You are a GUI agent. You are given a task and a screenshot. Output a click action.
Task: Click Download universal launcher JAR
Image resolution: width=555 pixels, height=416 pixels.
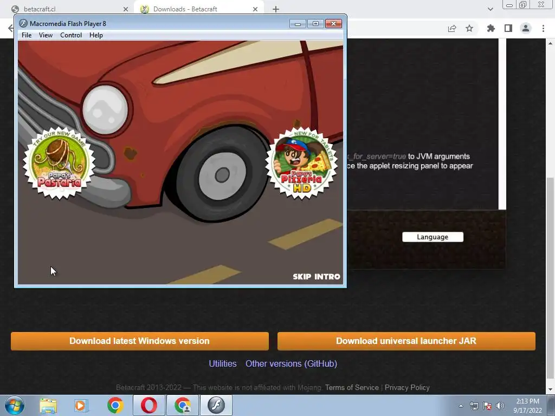406,341
